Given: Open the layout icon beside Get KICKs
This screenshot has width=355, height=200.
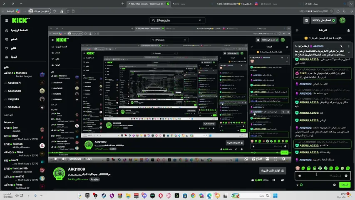Looking at the screenshot, I should [x=306, y=20].
